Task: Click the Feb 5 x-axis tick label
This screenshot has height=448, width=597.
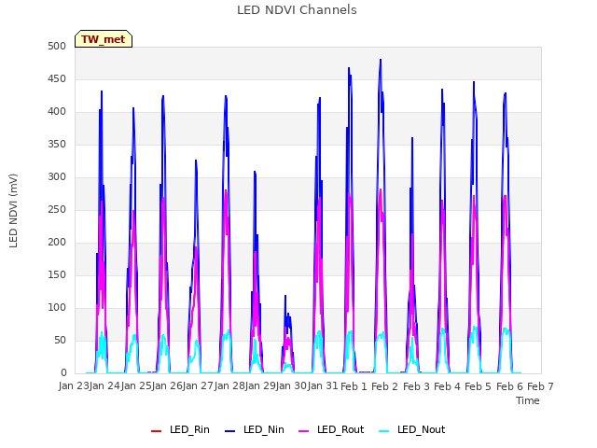Action: point(479,386)
